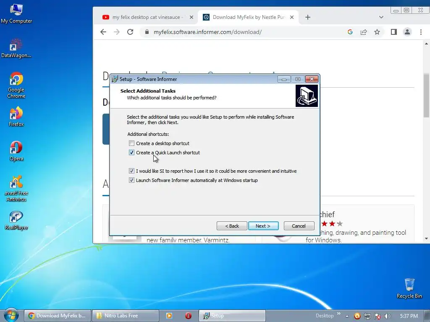Image resolution: width=430 pixels, height=322 pixels.
Task: Click the Chrome address bar URL
Action: pyautogui.click(x=207, y=32)
